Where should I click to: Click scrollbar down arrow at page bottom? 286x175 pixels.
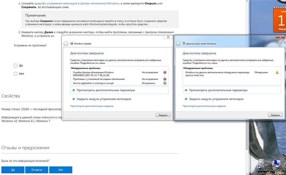(247, 174)
